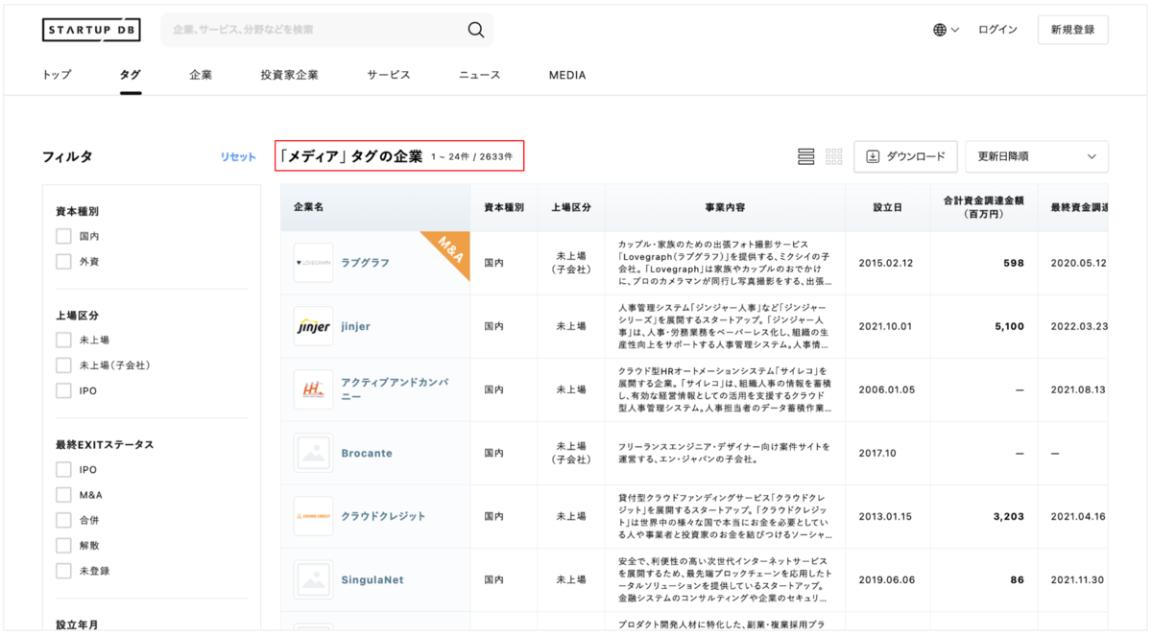Check the M&A exit status checkbox
This screenshot has width=1152, height=635.
point(63,495)
